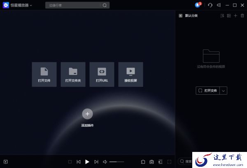Click the 打开文件 button in the playlist panel
This screenshot has width=247, height=168.
(x=207, y=91)
